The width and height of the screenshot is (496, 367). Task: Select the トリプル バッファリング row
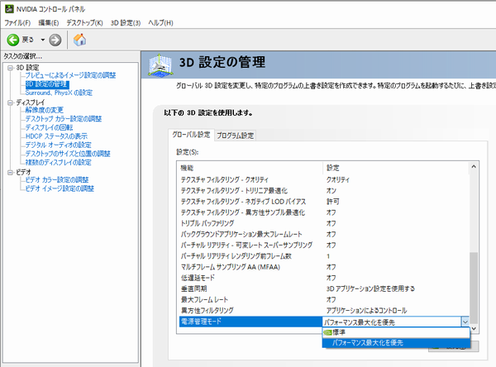(x=324, y=223)
